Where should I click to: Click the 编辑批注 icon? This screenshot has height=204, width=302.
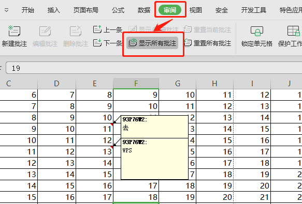pyautogui.click(x=45, y=31)
